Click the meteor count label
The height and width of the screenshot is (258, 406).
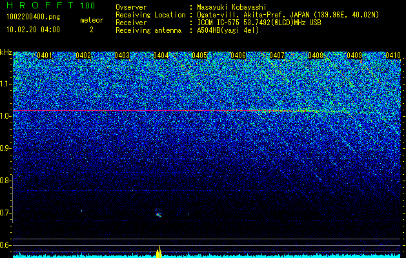coord(92,20)
